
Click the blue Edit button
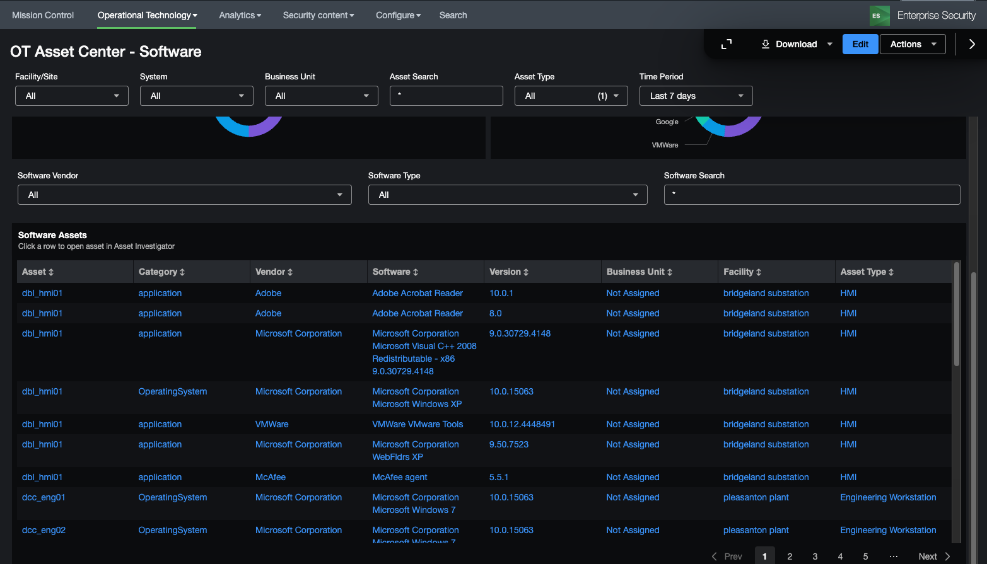(860, 44)
